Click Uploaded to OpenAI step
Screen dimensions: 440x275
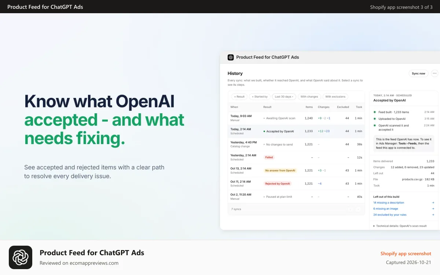[392, 119]
